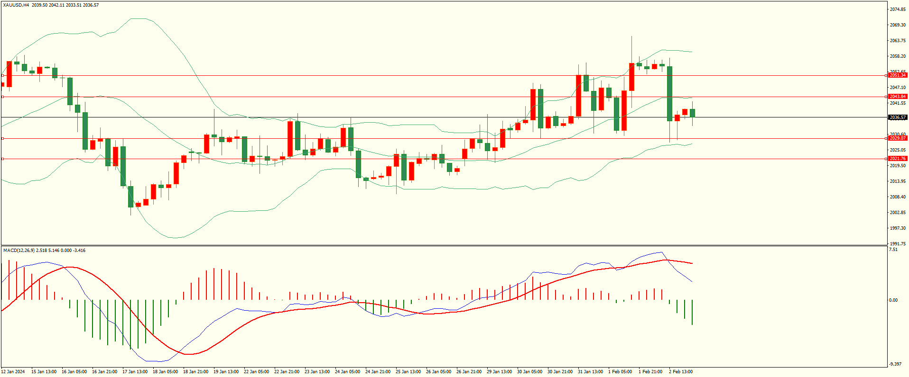Click the 25 Jan 13:00 time label
The height and width of the screenshot is (377, 909).
coord(408,372)
